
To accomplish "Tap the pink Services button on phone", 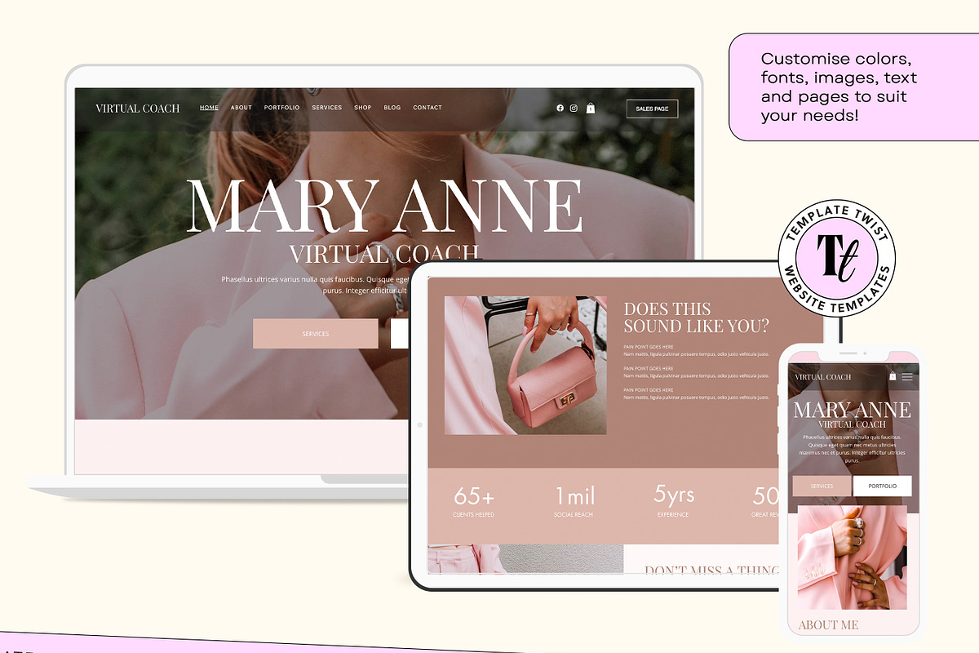I will (822, 486).
